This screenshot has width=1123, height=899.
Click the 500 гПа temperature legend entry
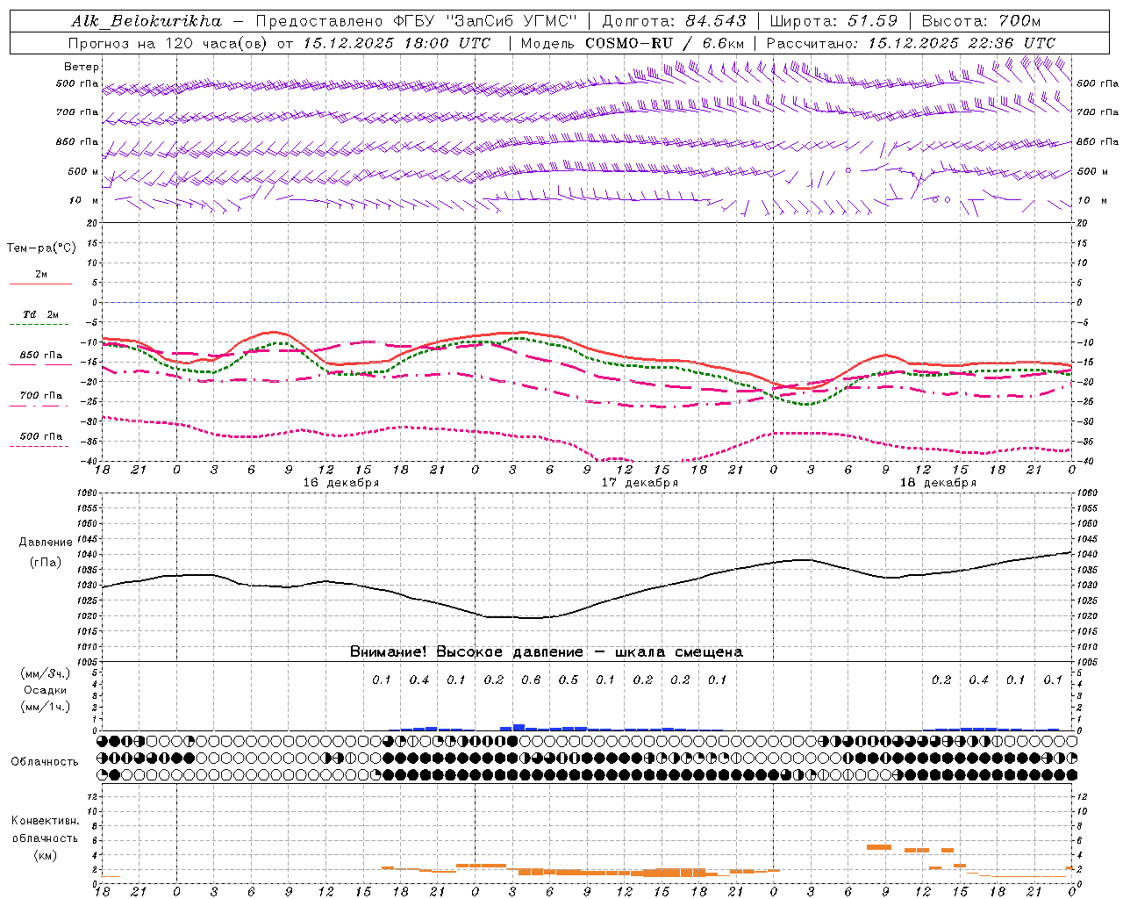41,436
